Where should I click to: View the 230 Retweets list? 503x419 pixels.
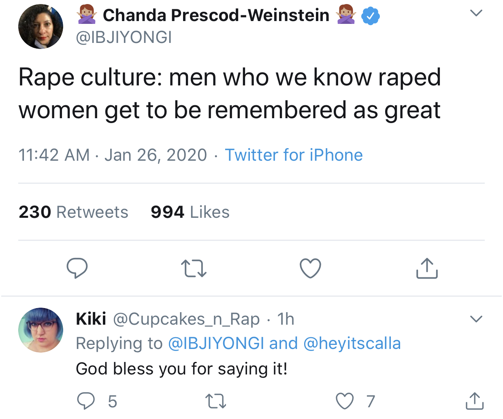[x=73, y=212]
